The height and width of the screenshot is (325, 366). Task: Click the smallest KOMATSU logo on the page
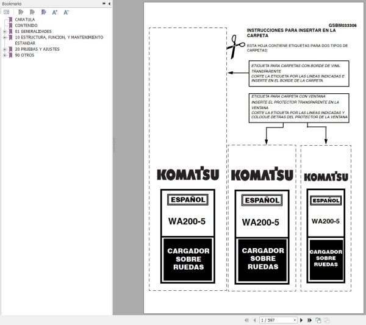(326, 177)
